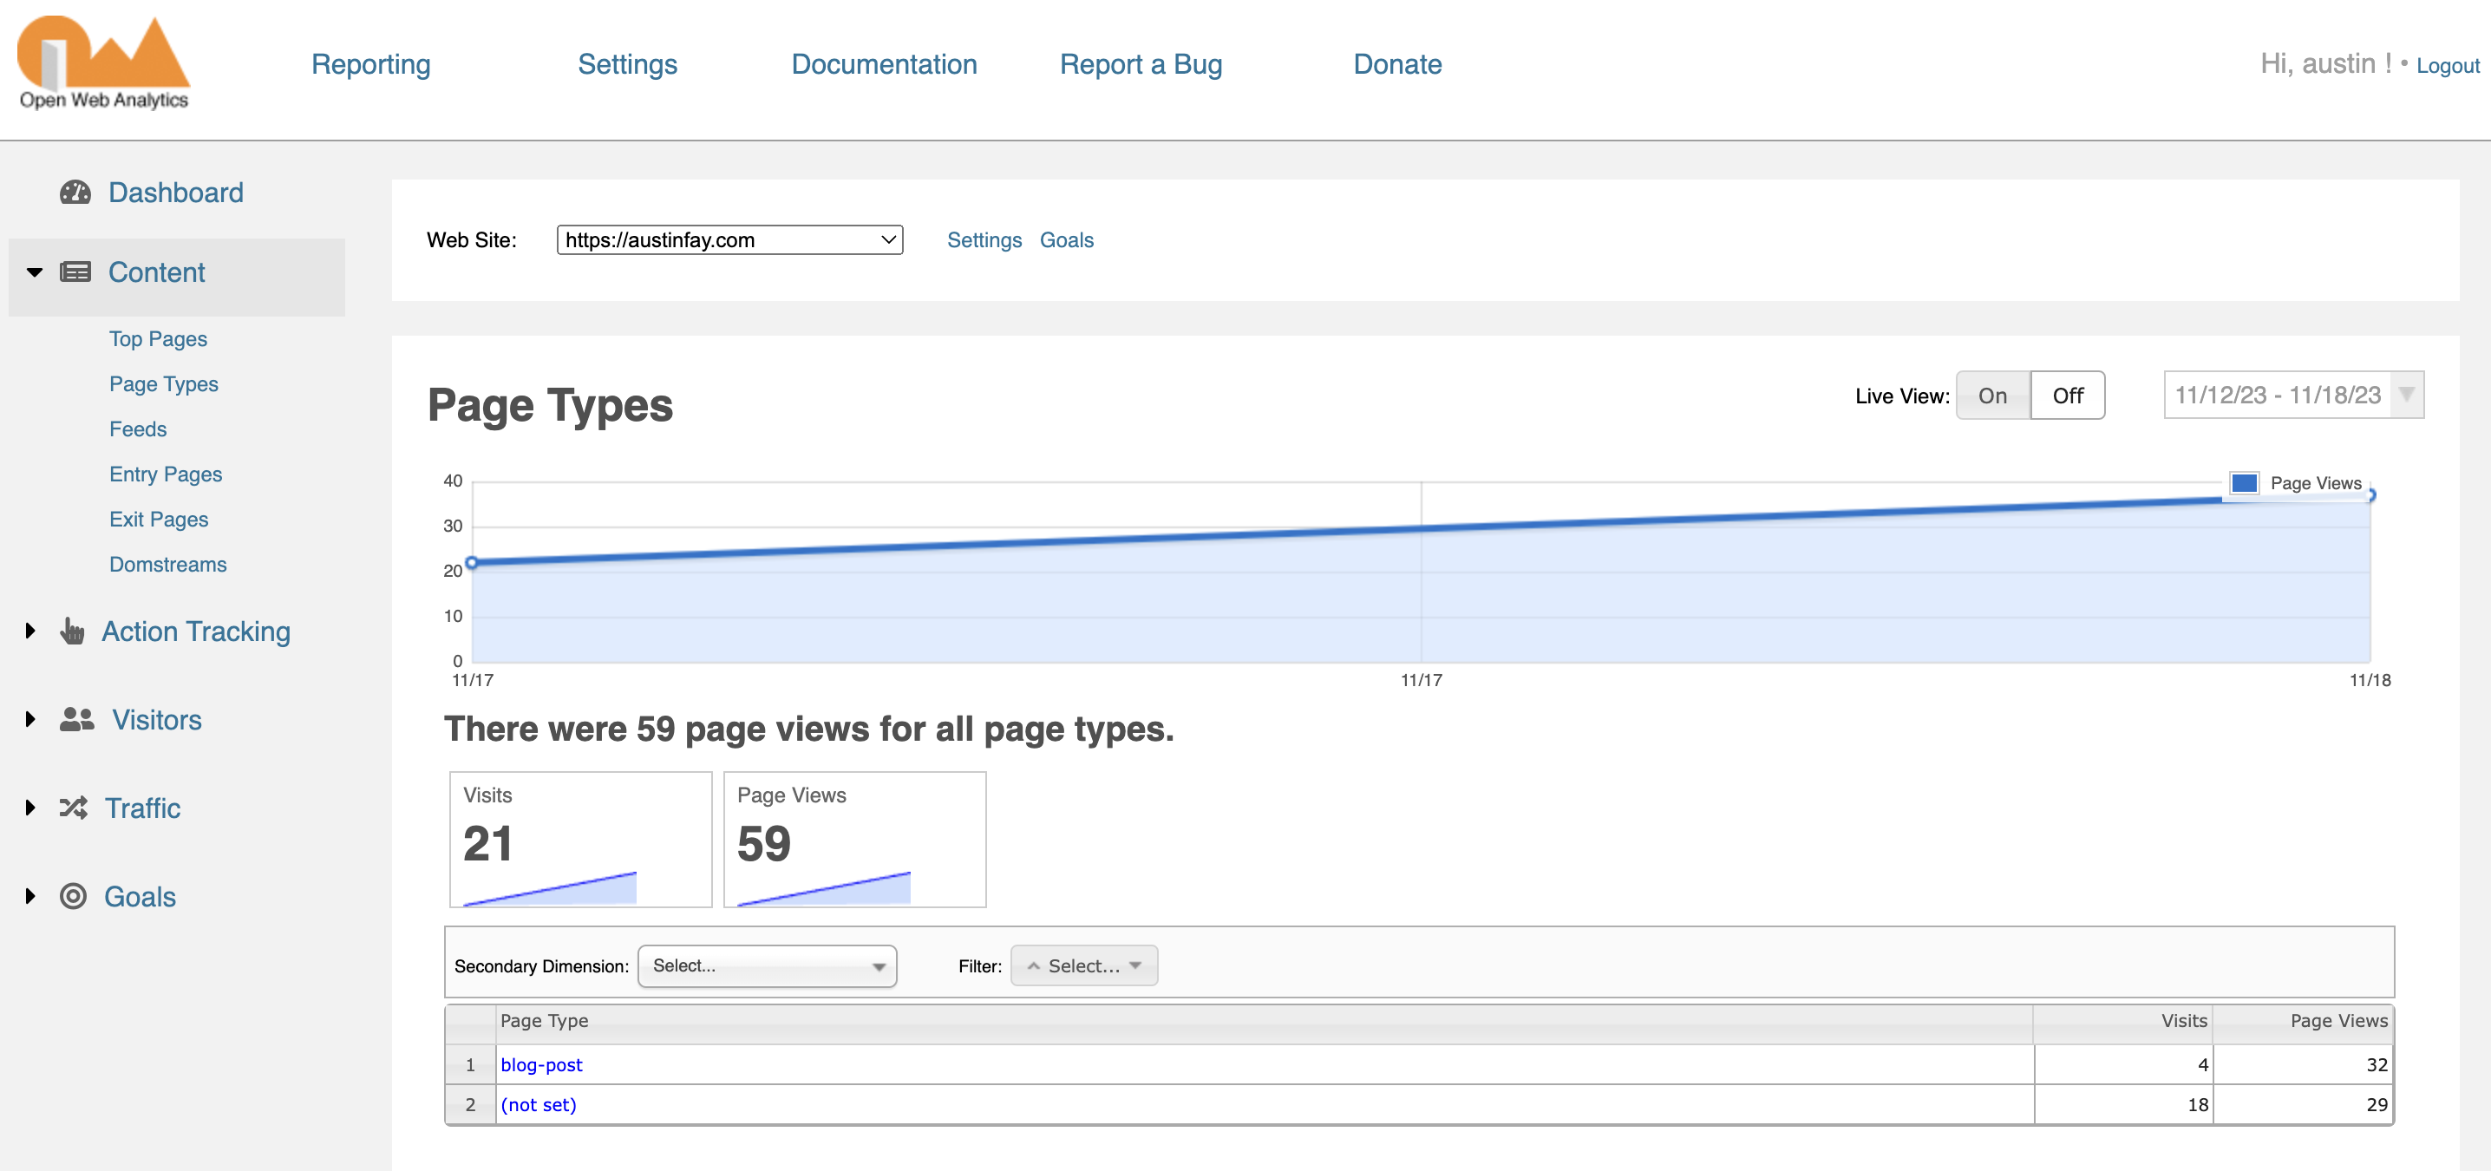Open the date range picker dropdown
This screenshot has height=1171, width=2491.
coord(2292,396)
